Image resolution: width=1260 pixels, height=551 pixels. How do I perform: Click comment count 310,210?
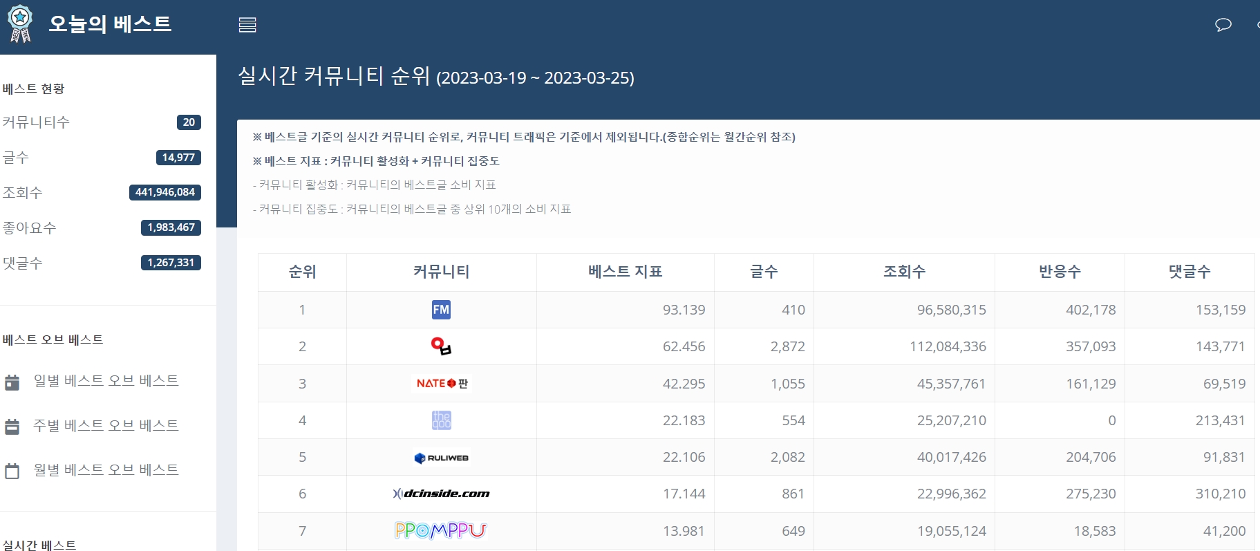(x=1221, y=494)
